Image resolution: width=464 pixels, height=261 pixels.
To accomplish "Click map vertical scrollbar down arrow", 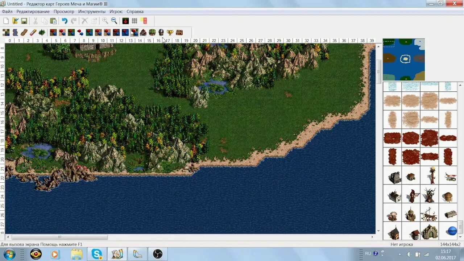I will (378, 231).
